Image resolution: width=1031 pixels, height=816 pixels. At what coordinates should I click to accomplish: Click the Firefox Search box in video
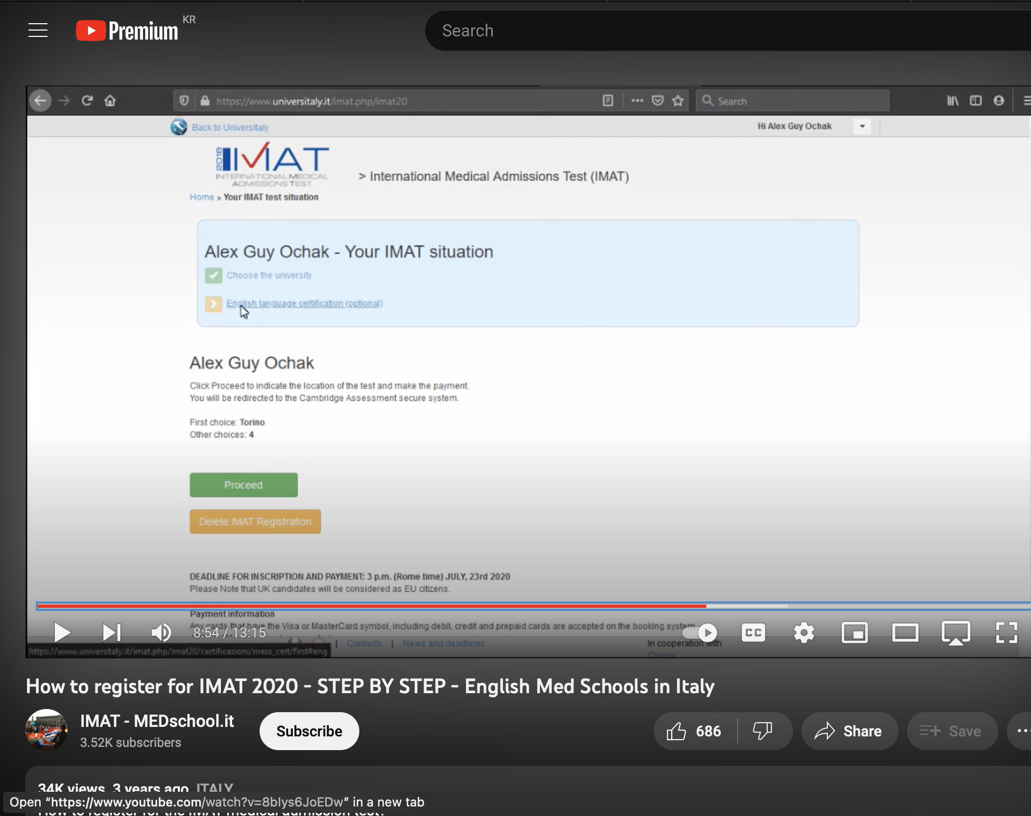point(793,101)
